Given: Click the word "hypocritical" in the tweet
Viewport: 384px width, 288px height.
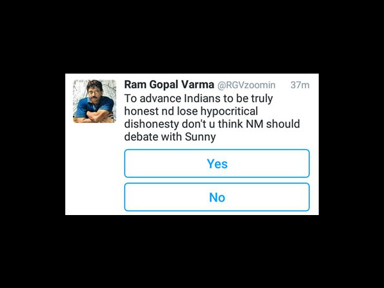Looking at the screenshot, I should 229,111.
